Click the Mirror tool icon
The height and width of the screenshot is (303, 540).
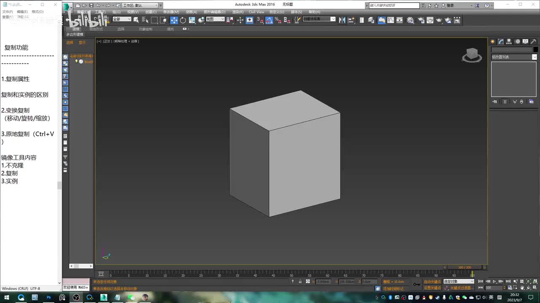coord(342,20)
